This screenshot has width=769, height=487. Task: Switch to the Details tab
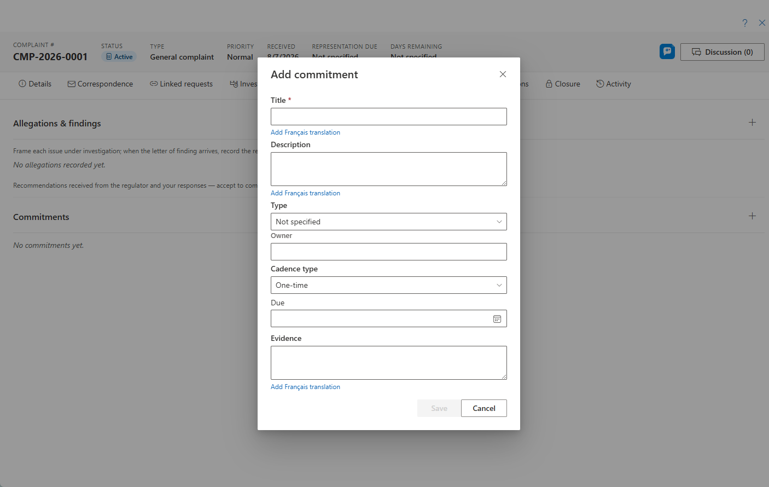tap(35, 84)
